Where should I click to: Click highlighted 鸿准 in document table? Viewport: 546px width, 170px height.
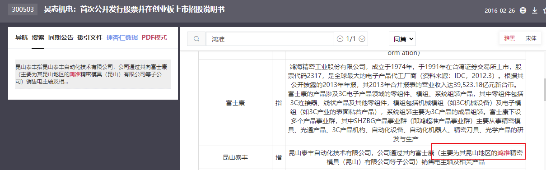[504, 153]
